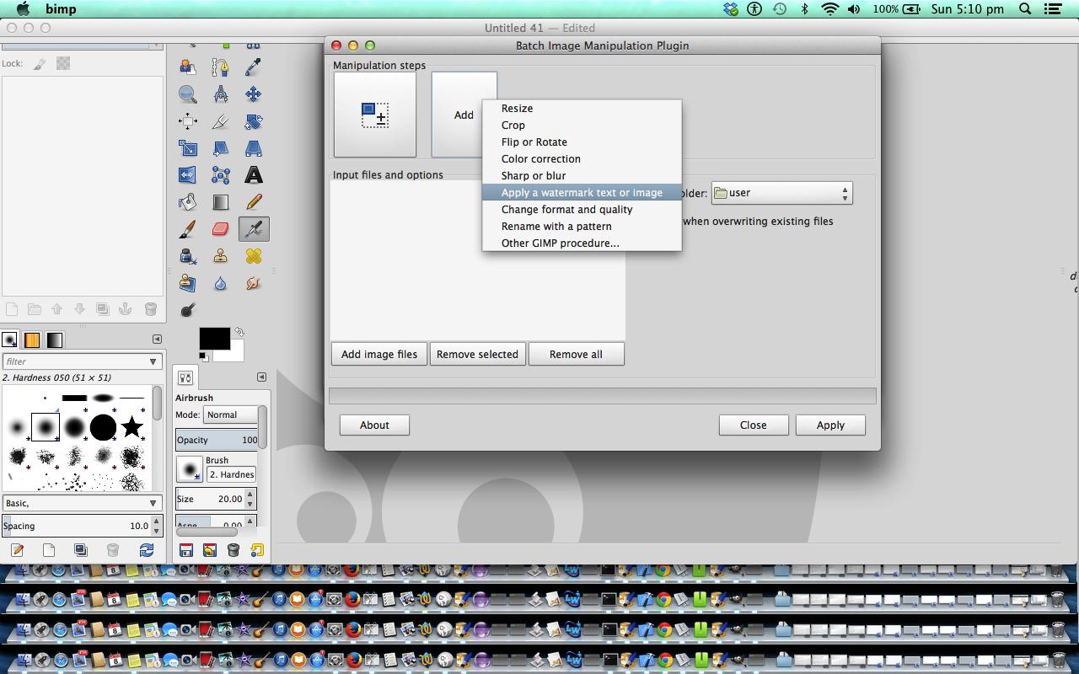Select the star-shaped brush thumbnail

132,427
